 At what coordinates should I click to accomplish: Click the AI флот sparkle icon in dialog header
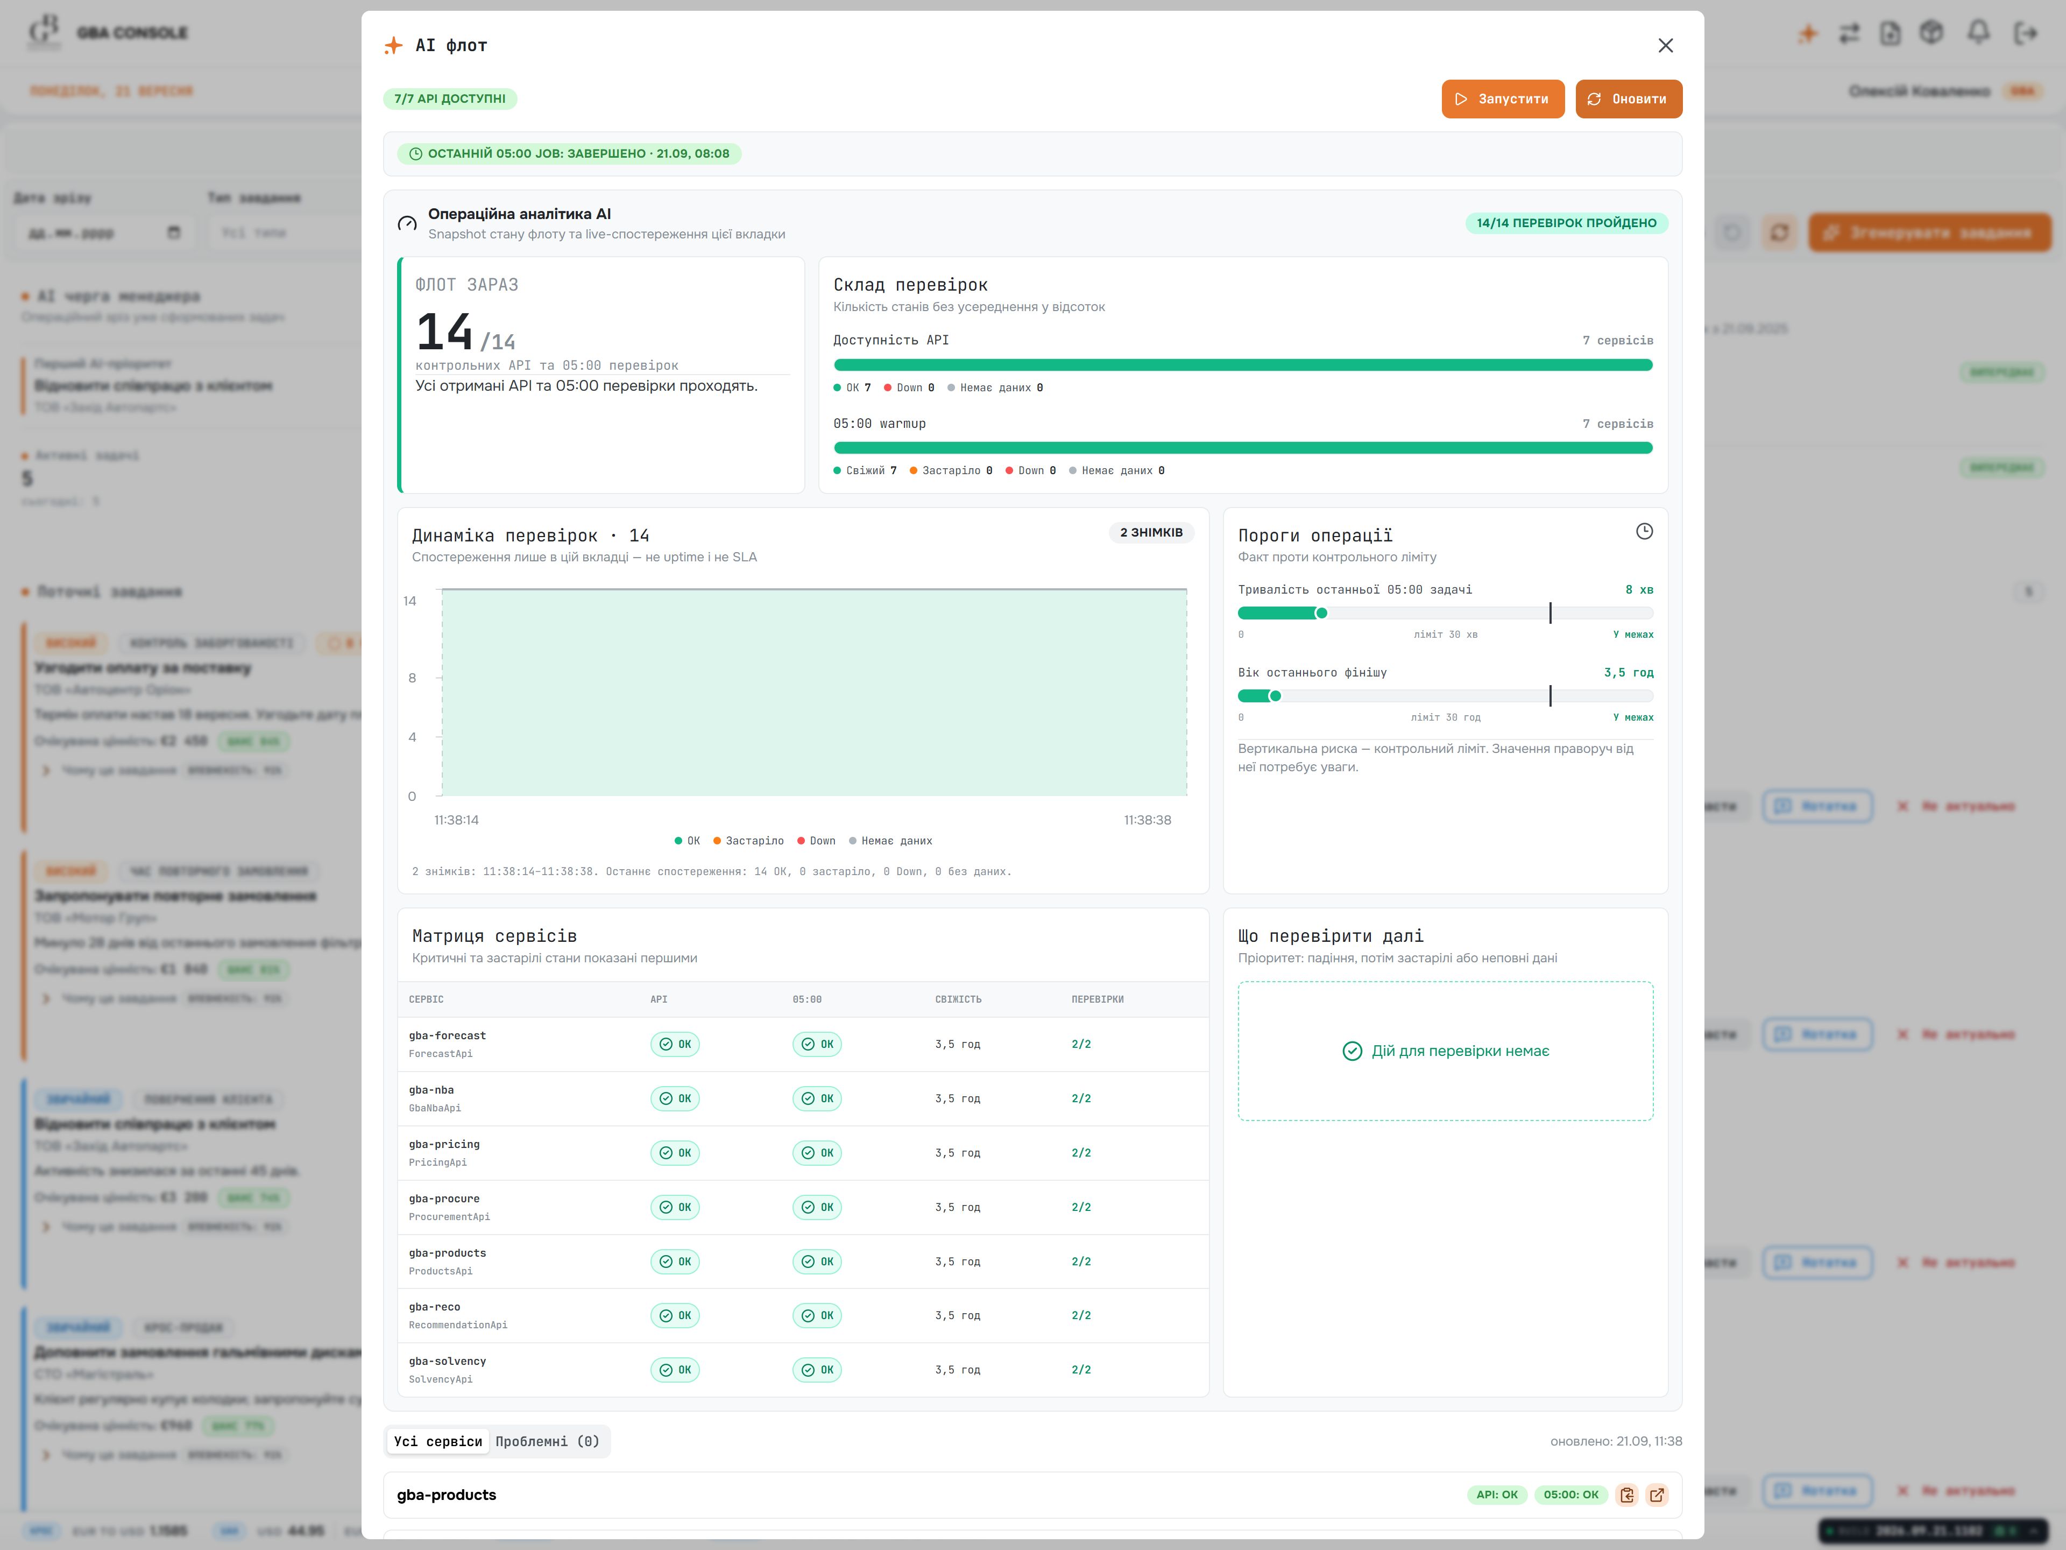(393, 46)
